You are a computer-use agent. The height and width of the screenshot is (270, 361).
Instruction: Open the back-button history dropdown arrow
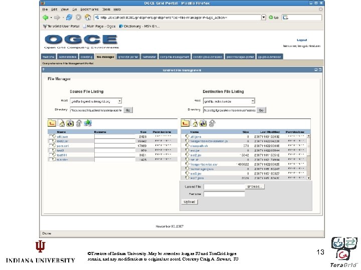click(x=51, y=17)
